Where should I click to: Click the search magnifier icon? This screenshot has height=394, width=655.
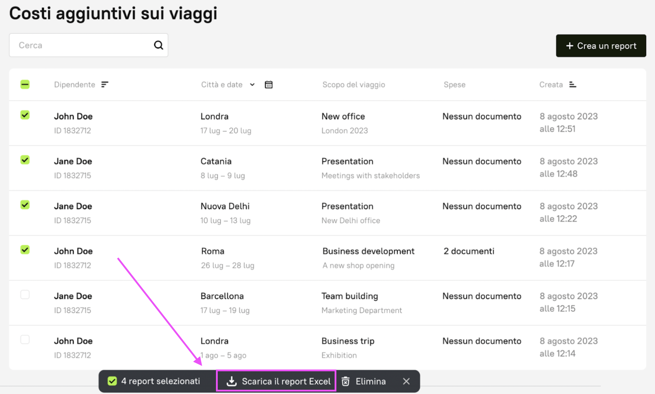click(x=158, y=45)
